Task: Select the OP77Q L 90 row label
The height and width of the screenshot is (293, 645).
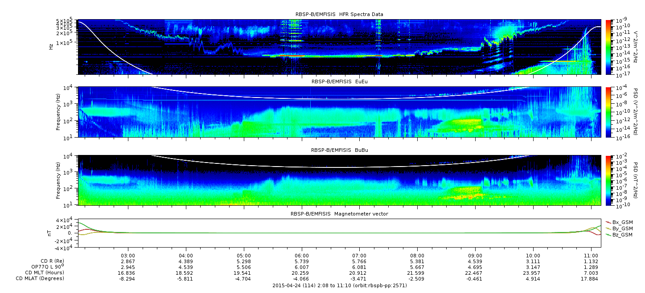Action: point(46,267)
